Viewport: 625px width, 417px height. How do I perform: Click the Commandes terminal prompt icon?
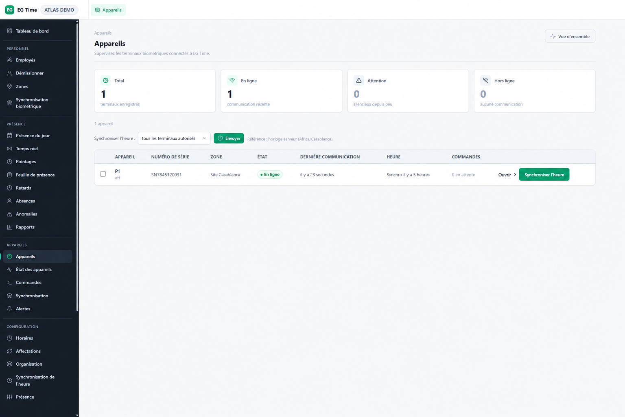(9, 283)
